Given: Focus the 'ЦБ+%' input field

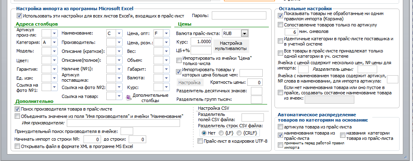Looking at the screenshot, I should [201, 50].
